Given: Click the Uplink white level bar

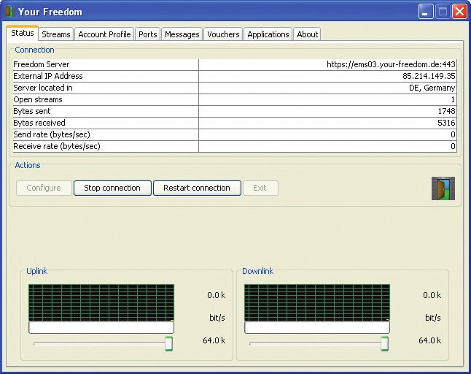Looking at the screenshot, I should [101, 327].
